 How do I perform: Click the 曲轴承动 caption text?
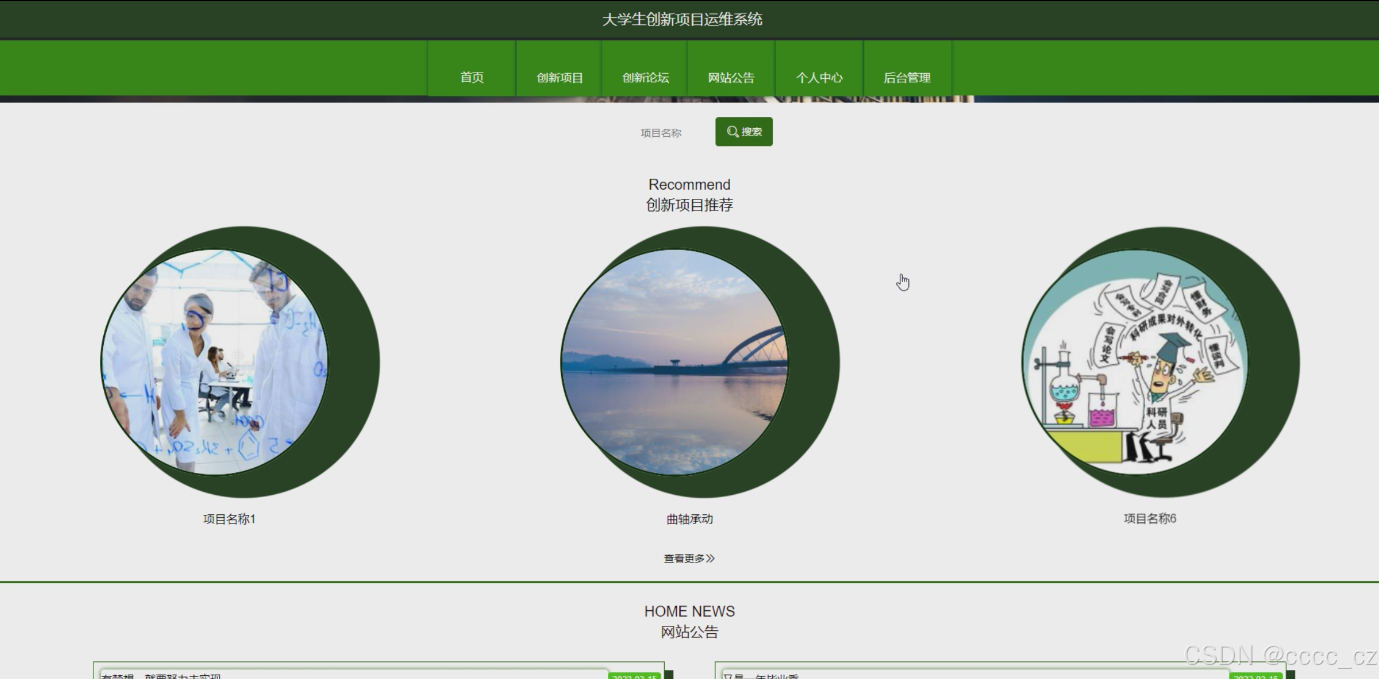689,519
